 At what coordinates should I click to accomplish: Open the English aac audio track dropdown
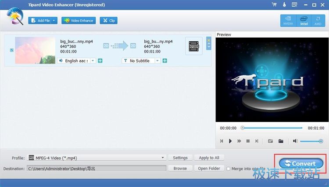click(93, 61)
